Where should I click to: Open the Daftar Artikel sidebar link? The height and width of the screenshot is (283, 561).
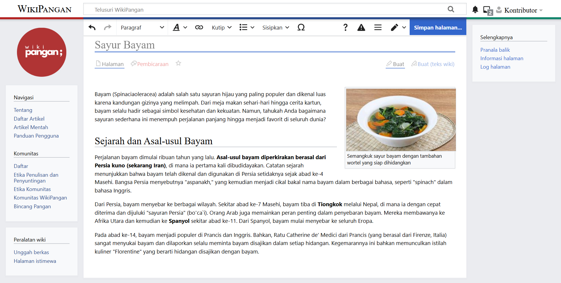(29, 119)
